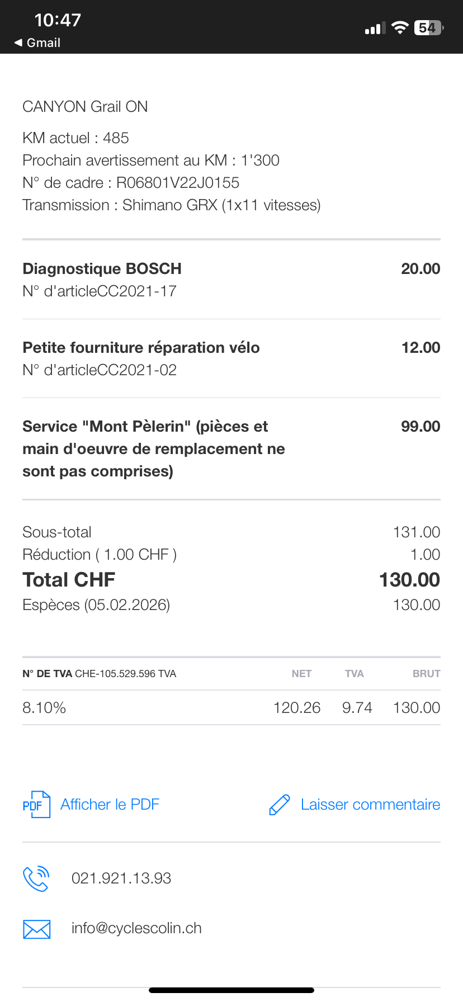Viewport: 463px width, 1002px height.
Task: Email info@cyclescolin.ch address
Action: tap(136, 928)
